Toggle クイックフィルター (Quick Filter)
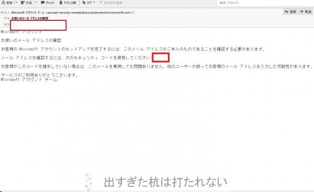 point(112,3)
